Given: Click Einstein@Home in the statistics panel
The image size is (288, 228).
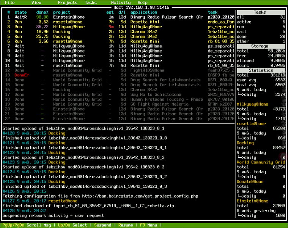Looking at the screenshot, I should (x=252, y=201).
